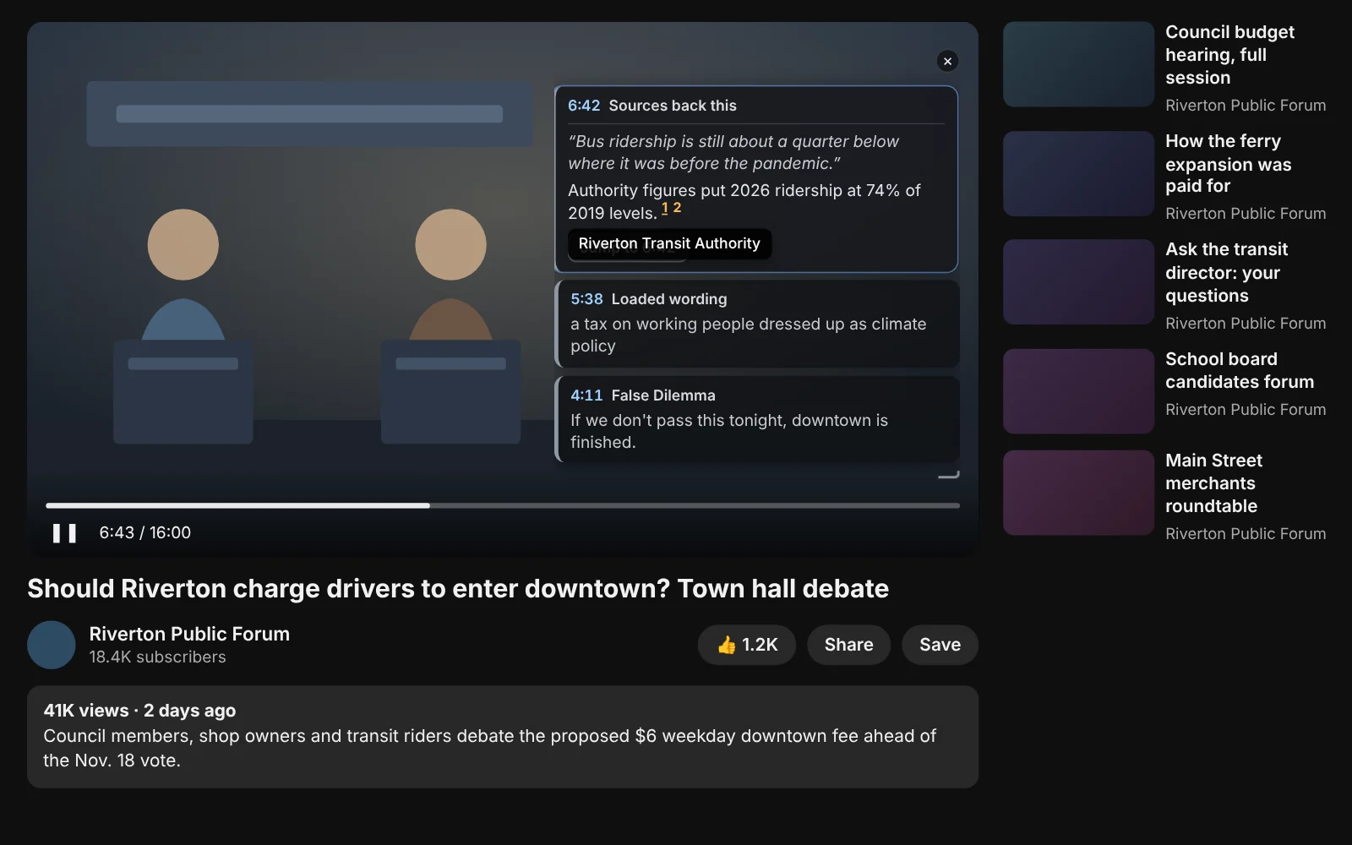
Task: Open the 'School board candidates forum' thumbnail
Action: point(1078,391)
